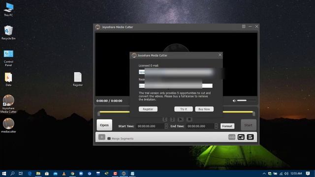This screenshot has height=177, width=315.
Task: Click the set start bracket icon
Action: (x=165, y=119)
